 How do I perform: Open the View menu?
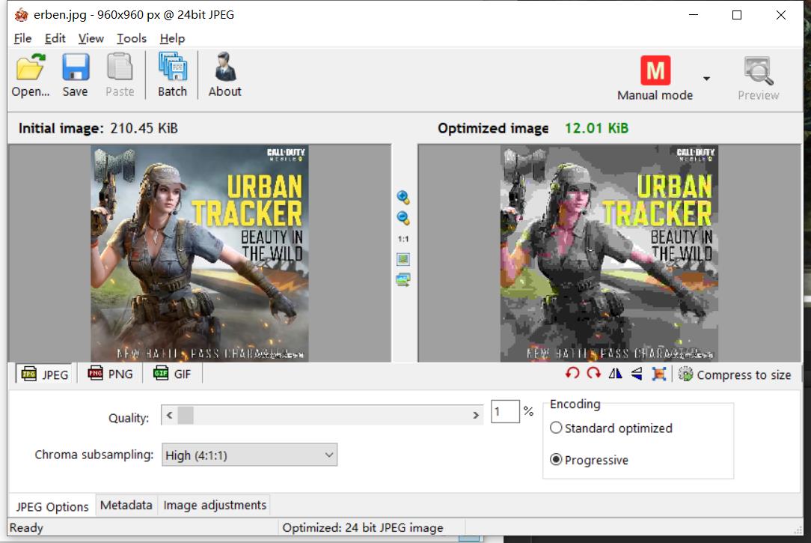coord(91,38)
